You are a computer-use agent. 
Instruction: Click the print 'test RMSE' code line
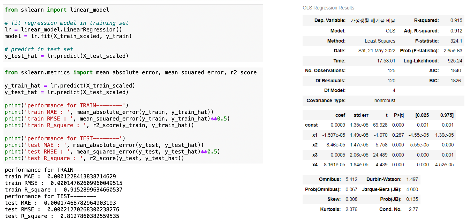pyautogui.click(x=112, y=152)
